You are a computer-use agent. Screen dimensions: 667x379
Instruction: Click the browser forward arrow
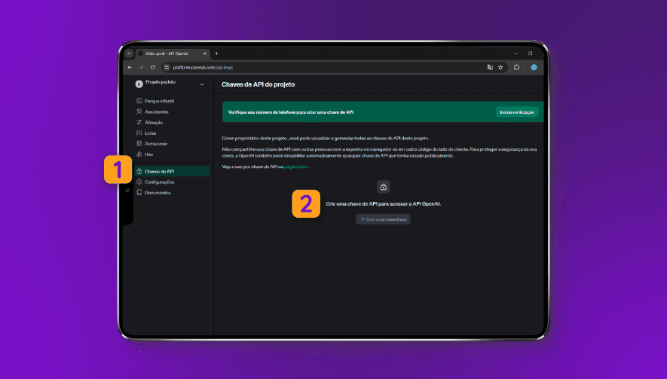(x=141, y=67)
